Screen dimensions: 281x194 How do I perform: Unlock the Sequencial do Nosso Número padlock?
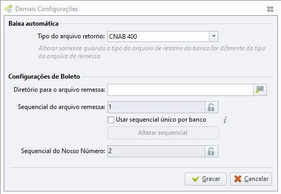(x=212, y=152)
